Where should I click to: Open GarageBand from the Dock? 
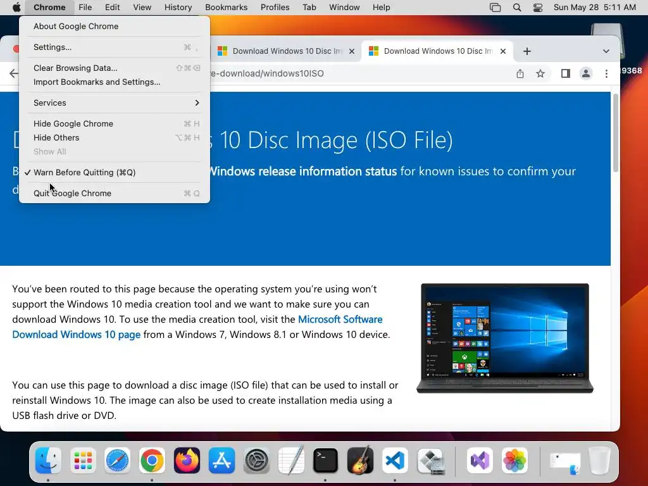click(x=360, y=460)
